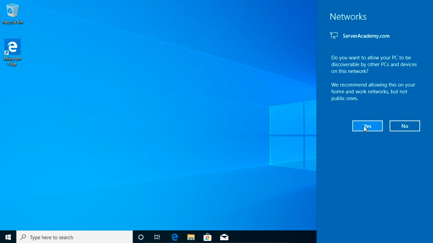Click Yes to allow PC discovery
This screenshot has width=433, height=243.
click(x=367, y=126)
